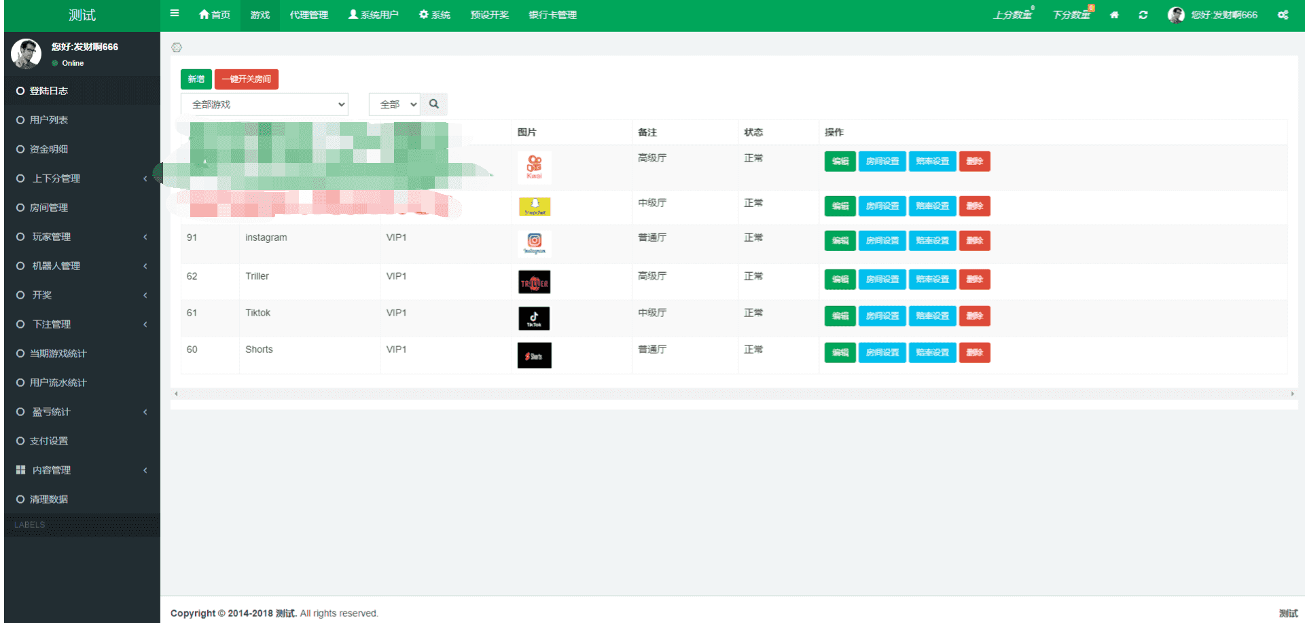Click the user avatar in the sidebar
Image resolution: width=1305 pixels, height=623 pixels.
pos(26,54)
